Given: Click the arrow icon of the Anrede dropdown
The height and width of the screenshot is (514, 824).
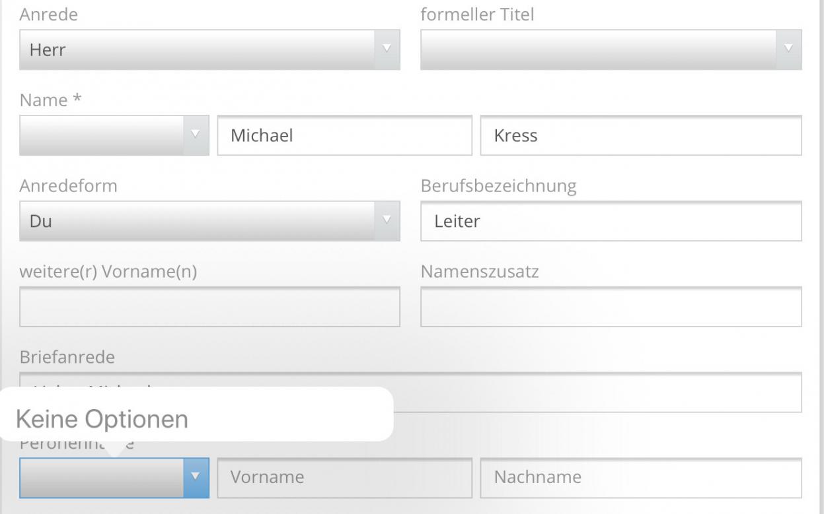Looking at the screenshot, I should click(387, 49).
